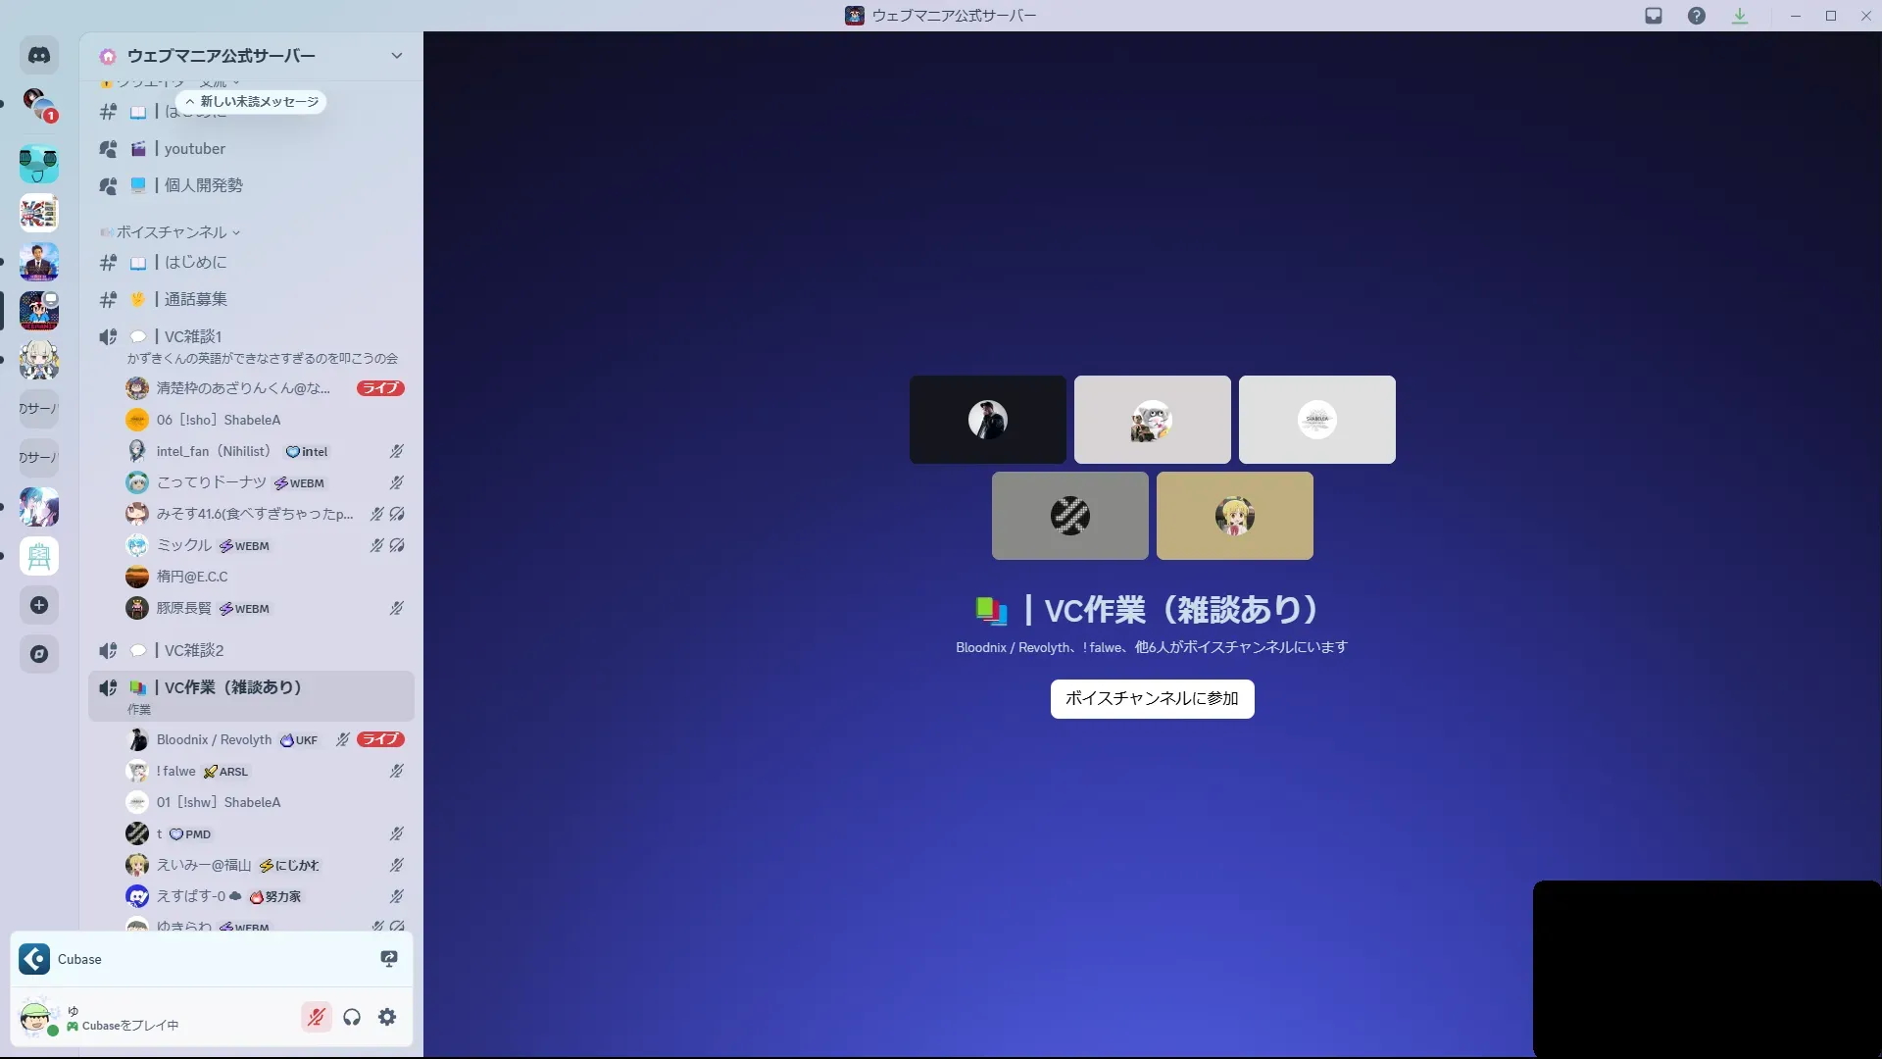Join voice with ボイスチャンネルに参加 button

pyautogui.click(x=1152, y=699)
